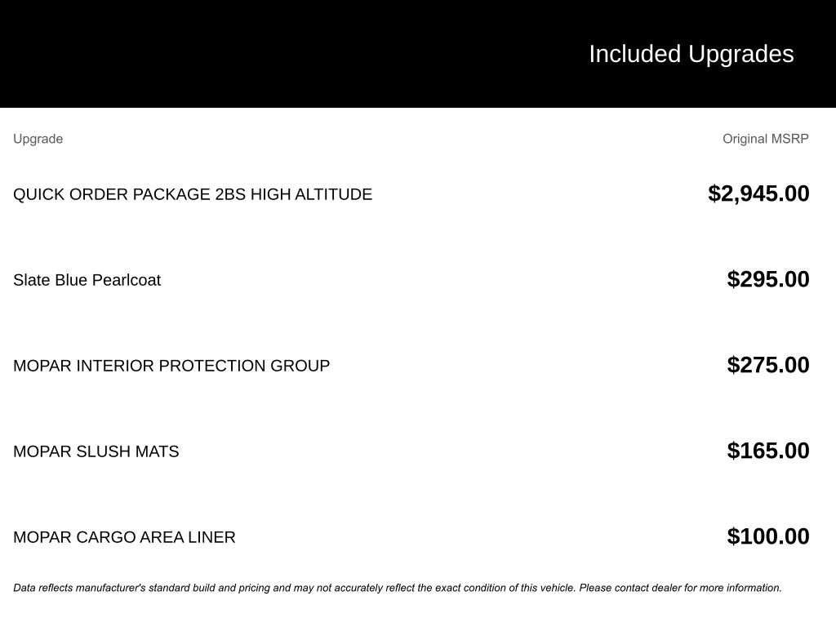
Task: Click the $295.00 price value
Action: [768, 279]
